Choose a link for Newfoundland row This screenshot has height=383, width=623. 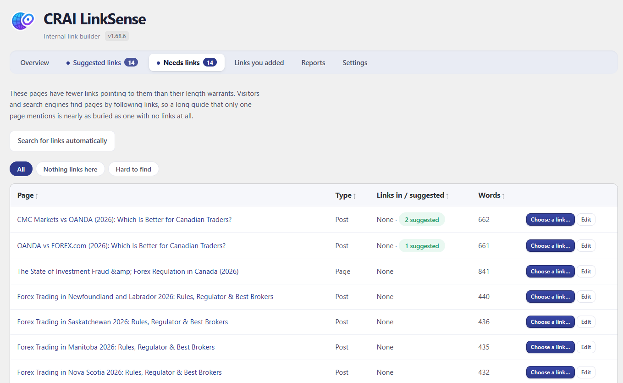point(550,297)
